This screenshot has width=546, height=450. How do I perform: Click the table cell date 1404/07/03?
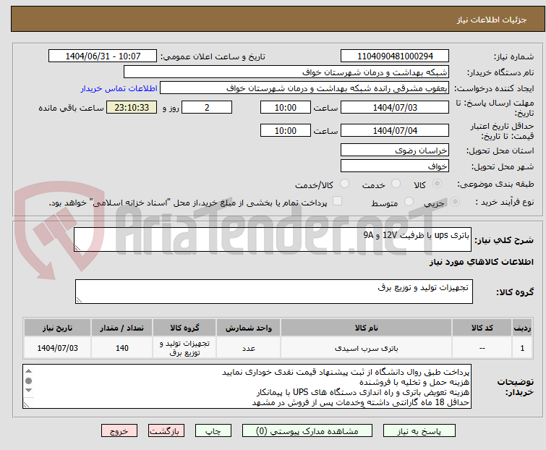click(x=57, y=347)
